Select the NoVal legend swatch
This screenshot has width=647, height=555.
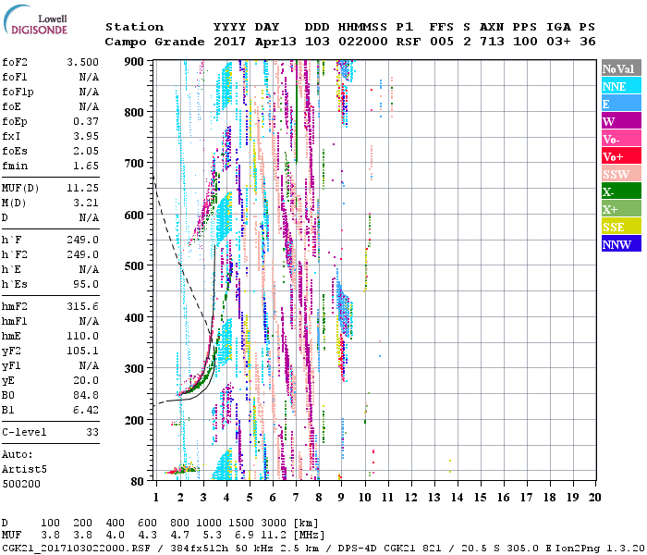point(620,68)
